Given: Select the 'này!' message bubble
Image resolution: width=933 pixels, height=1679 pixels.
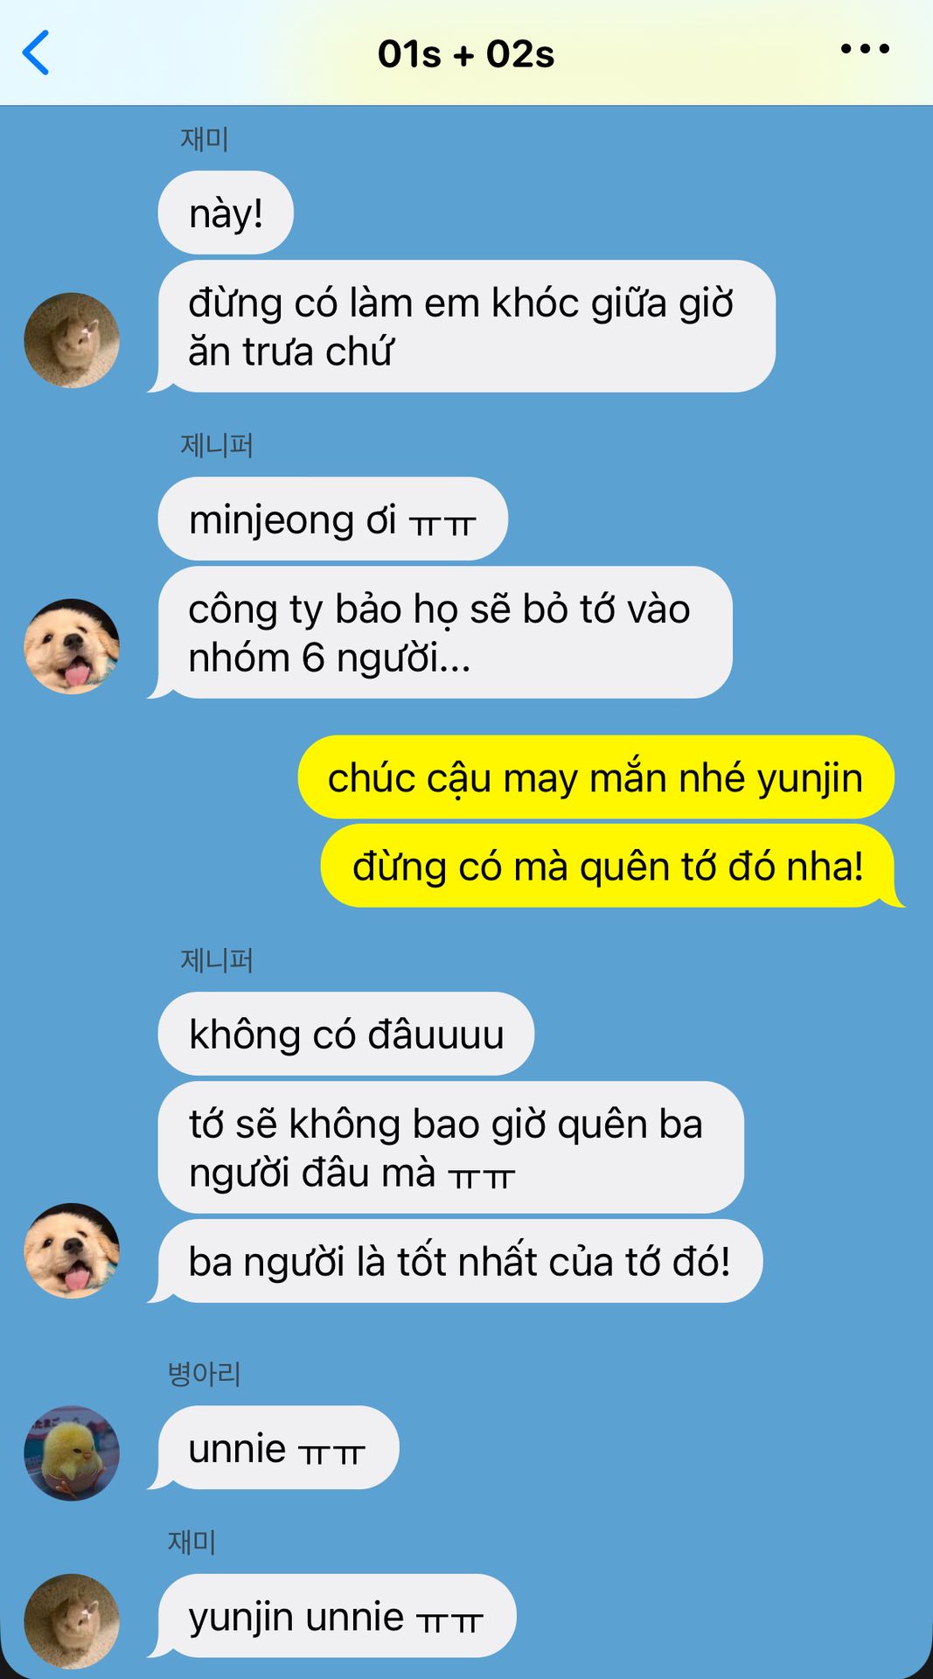Looking at the screenshot, I should tap(226, 212).
